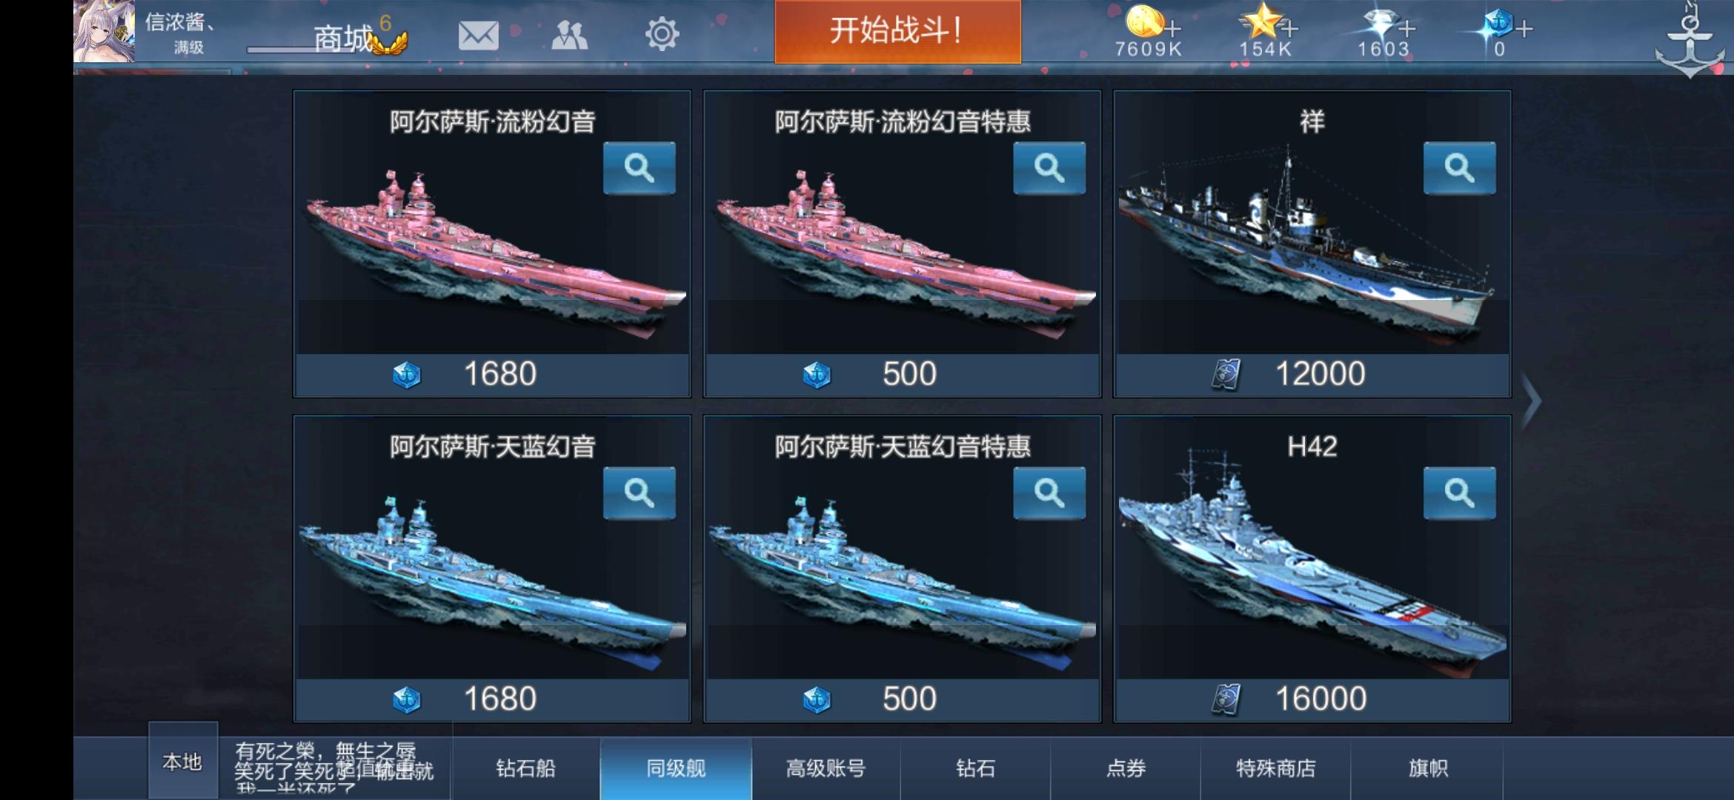1734x800 pixels.
Task: Open settings gear icon
Action: click(661, 34)
